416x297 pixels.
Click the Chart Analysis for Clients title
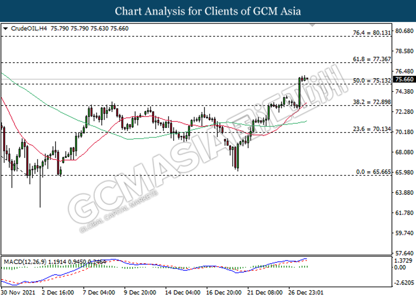[x=208, y=11]
